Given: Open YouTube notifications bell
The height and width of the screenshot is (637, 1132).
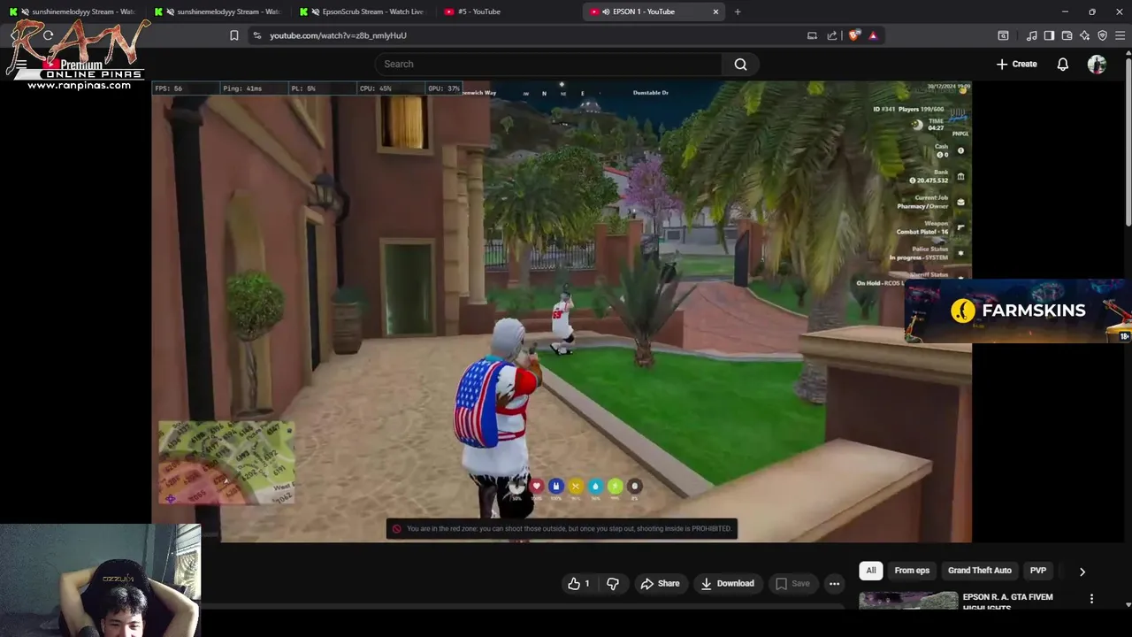Looking at the screenshot, I should coord(1063,64).
